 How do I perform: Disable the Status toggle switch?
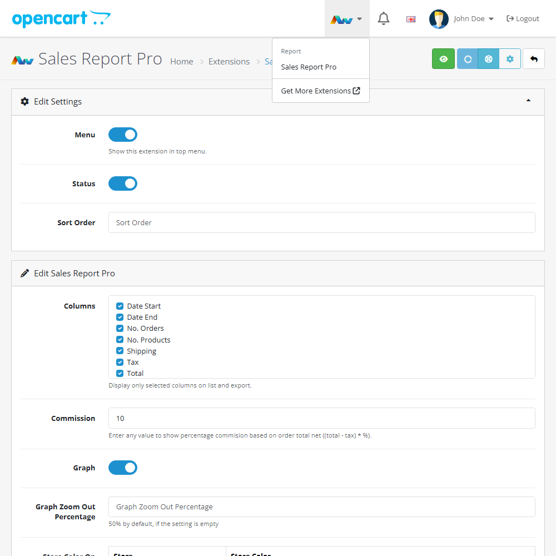(x=123, y=183)
